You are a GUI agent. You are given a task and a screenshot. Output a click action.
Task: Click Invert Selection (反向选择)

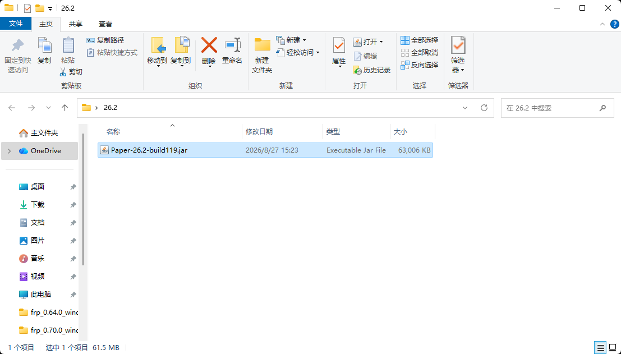click(420, 65)
